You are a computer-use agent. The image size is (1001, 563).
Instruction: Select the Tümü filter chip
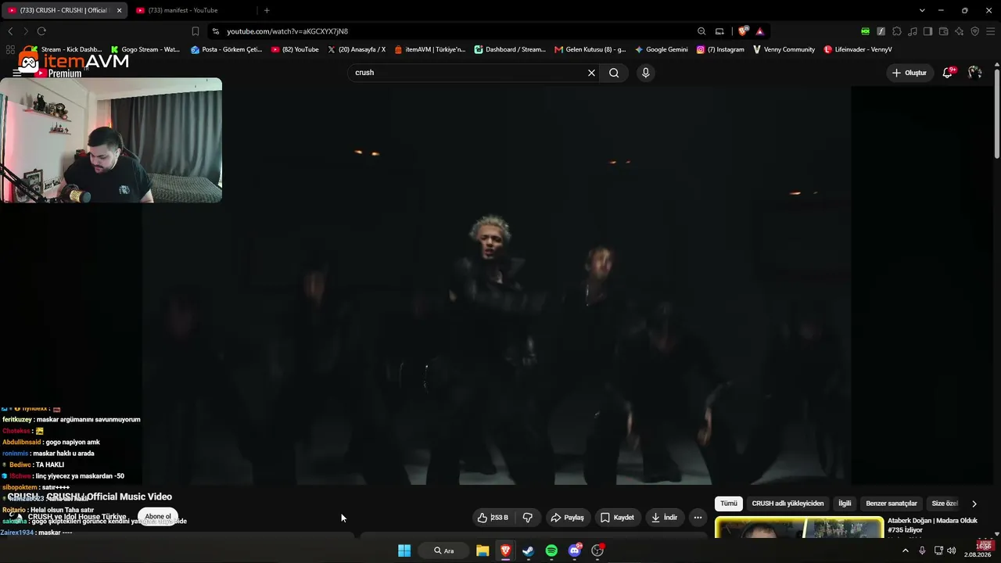point(729,504)
